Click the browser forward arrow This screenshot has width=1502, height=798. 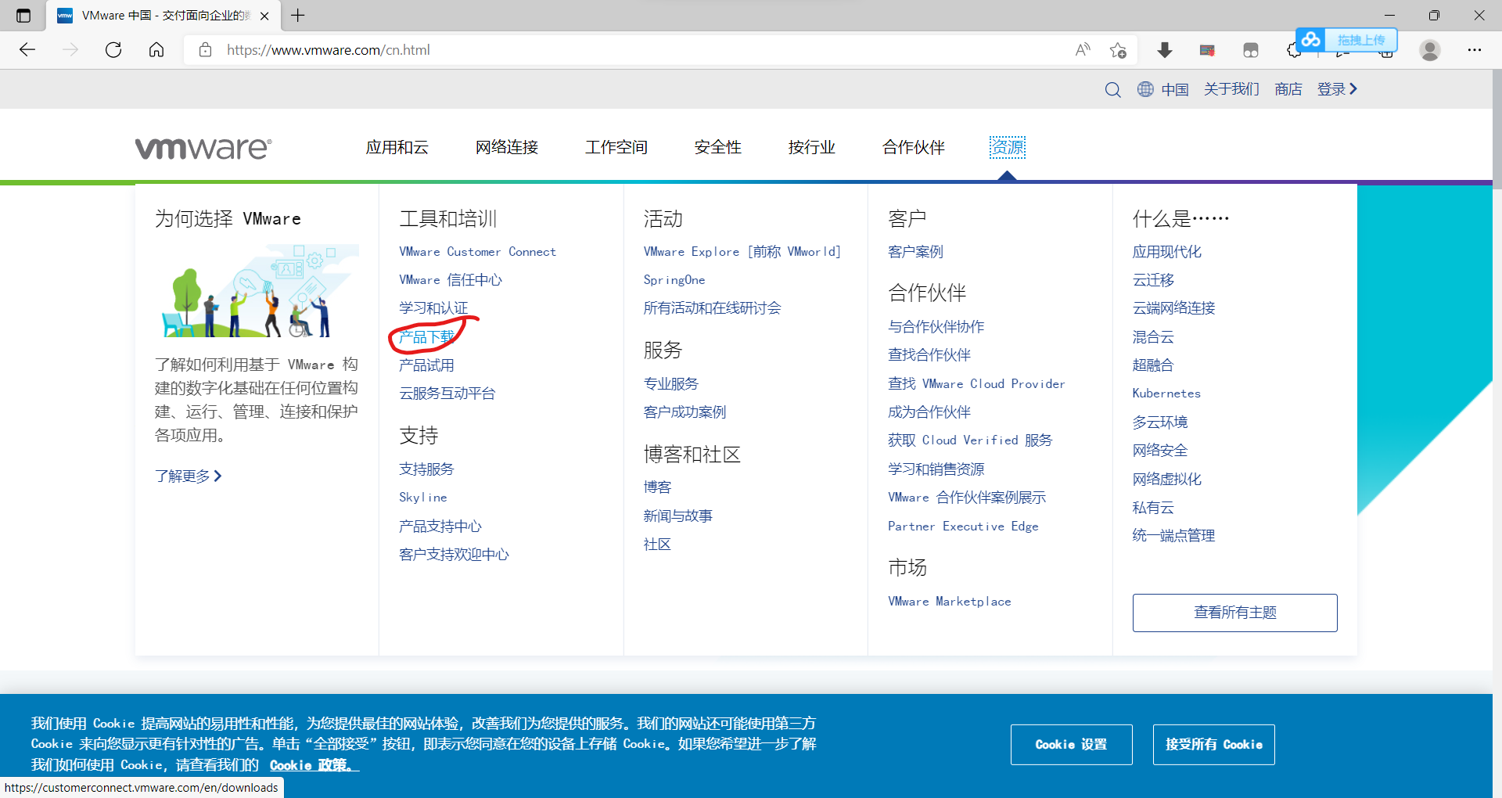pyautogui.click(x=70, y=50)
